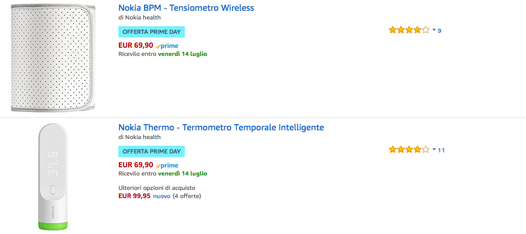Screen dimensions: 526x234
Task: Open the 9 reviews for Nokia BPM
Action: (440, 31)
